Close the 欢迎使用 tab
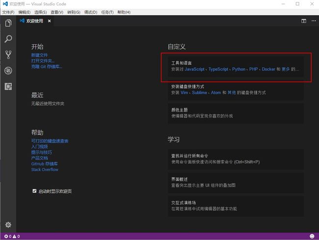The height and width of the screenshot is (240, 319). pyautogui.click(x=49, y=21)
